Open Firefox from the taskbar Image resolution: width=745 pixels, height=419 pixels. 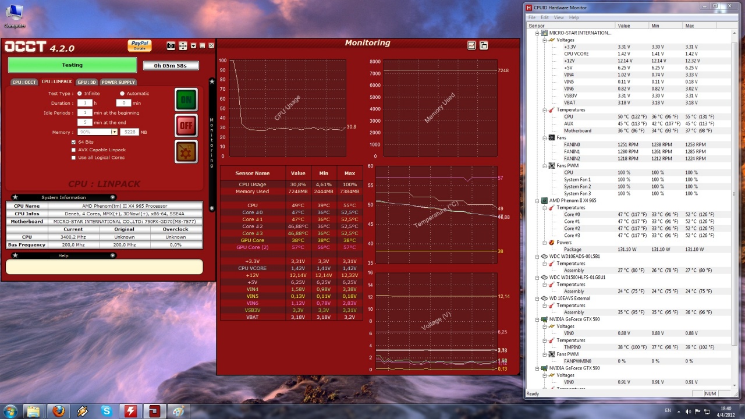pos(58,411)
